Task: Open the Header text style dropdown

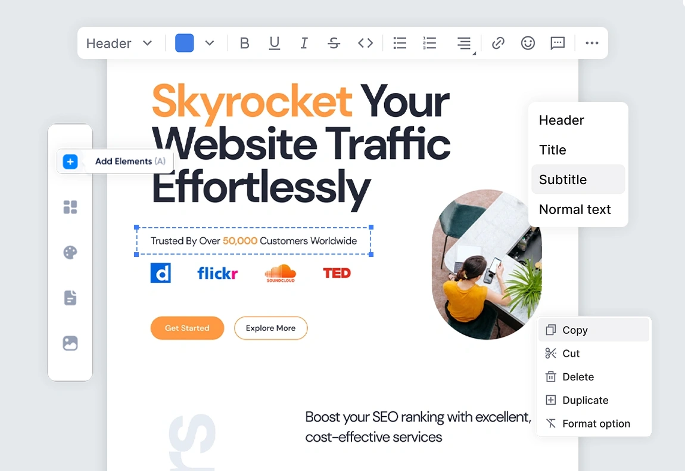Action: pyautogui.click(x=119, y=43)
